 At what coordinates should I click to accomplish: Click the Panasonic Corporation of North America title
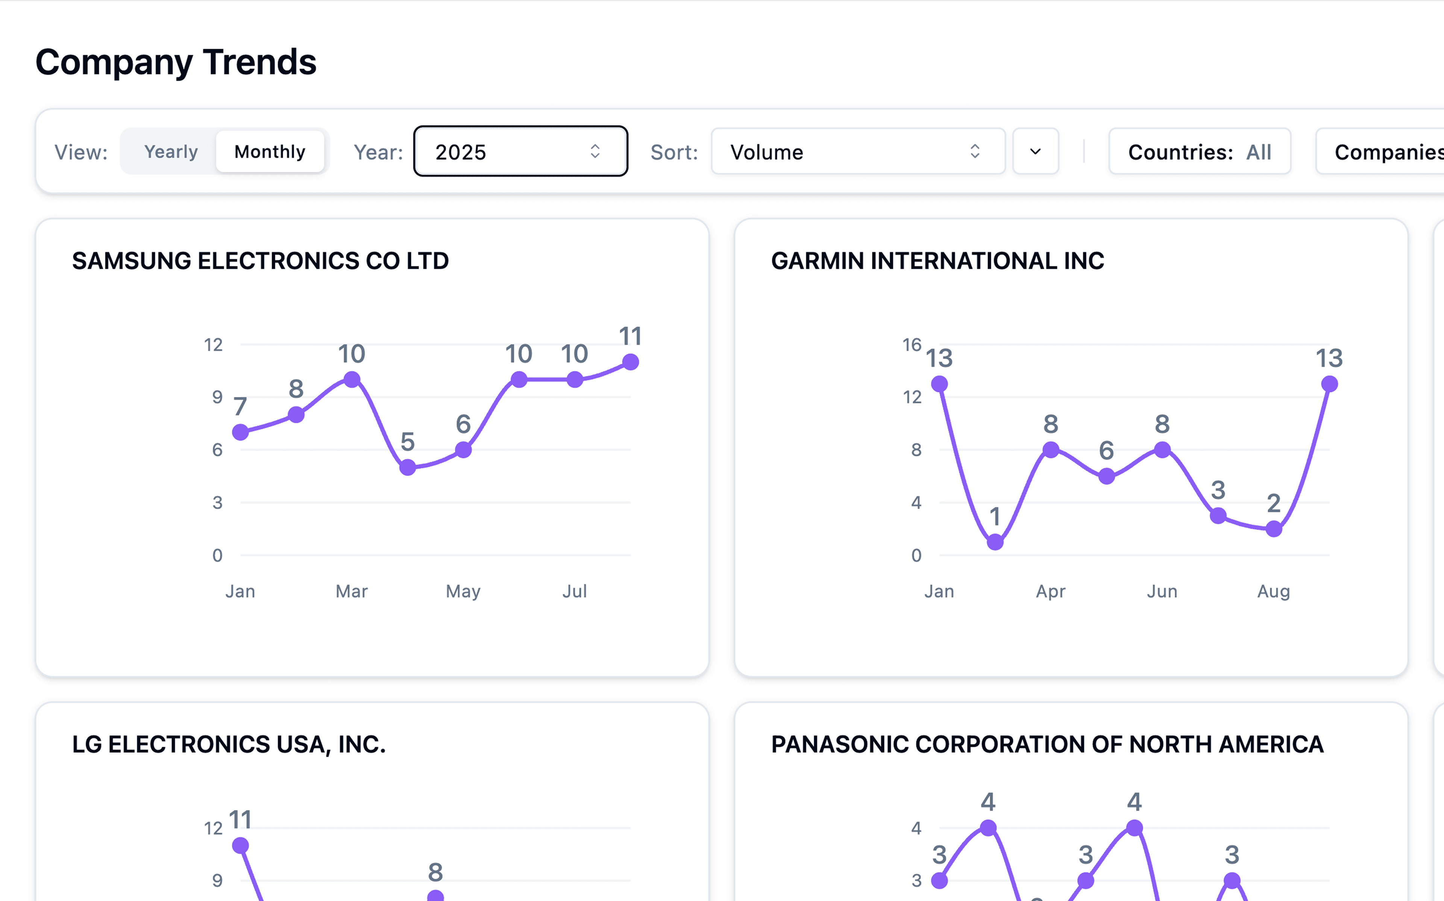(1047, 744)
